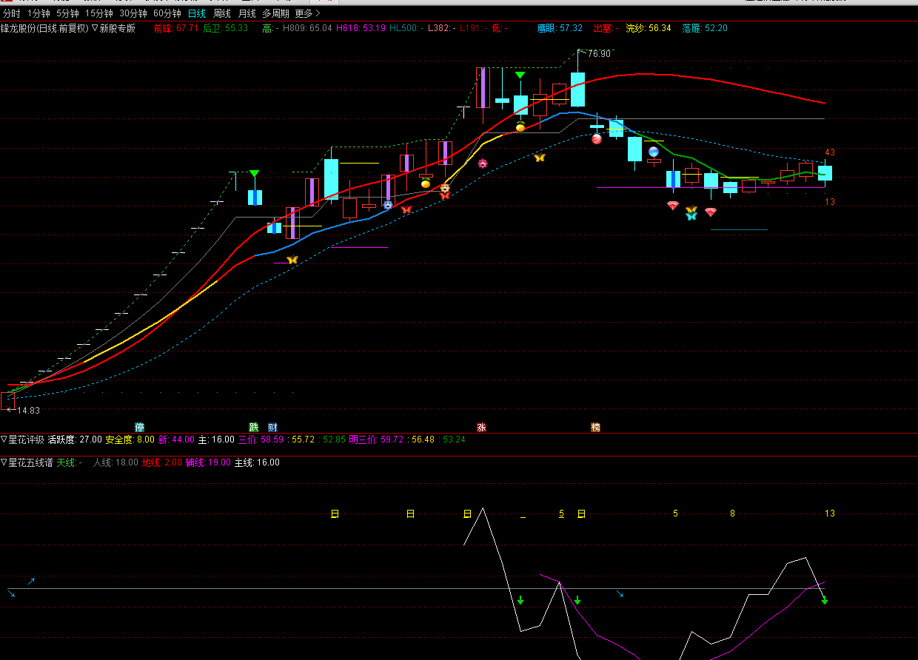This screenshot has width=918, height=660.
Task: Click the green triangle marker near 76.90 peak
Action: point(520,75)
